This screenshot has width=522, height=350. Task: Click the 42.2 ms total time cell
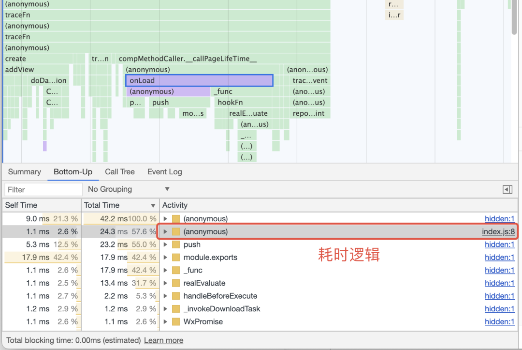pyautogui.click(x=120, y=219)
